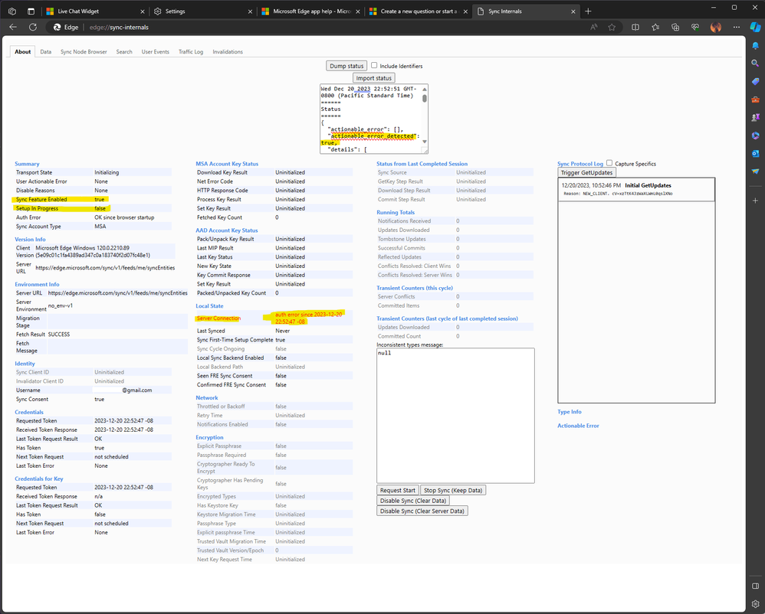Click the sidebar notifications bell icon
The image size is (765, 614).
(755, 45)
